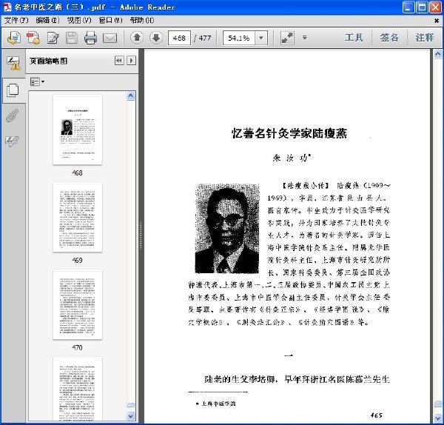The height and width of the screenshot is (425, 444).
Task: Select the page 468 thumbnail
Action: [x=77, y=130]
